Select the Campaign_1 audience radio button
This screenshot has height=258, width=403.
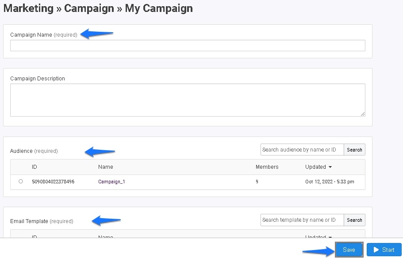(21, 181)
